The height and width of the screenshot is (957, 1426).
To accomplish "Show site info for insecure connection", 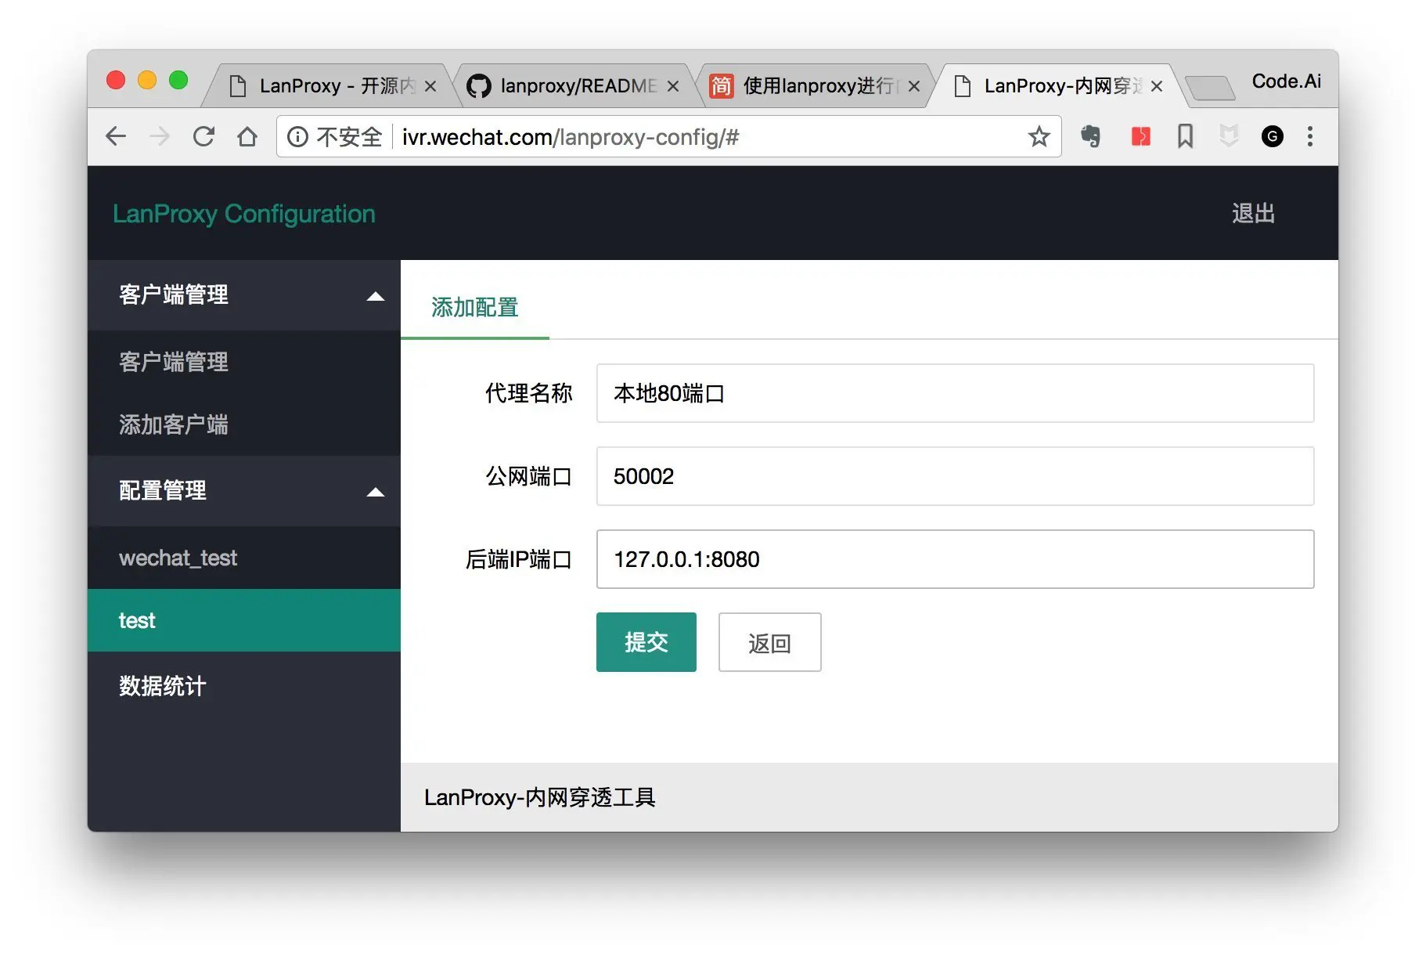I will click(x=298, y=137).
